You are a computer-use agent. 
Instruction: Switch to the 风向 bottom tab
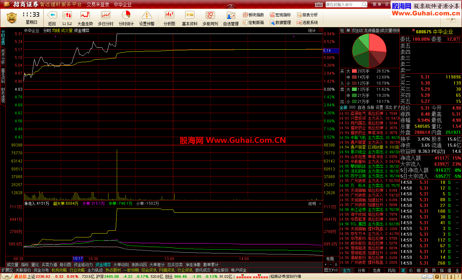coord(391,271)
